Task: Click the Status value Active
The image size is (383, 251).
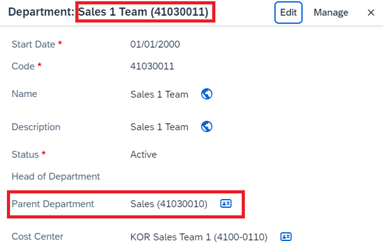Action: click(x=143, y=155)
